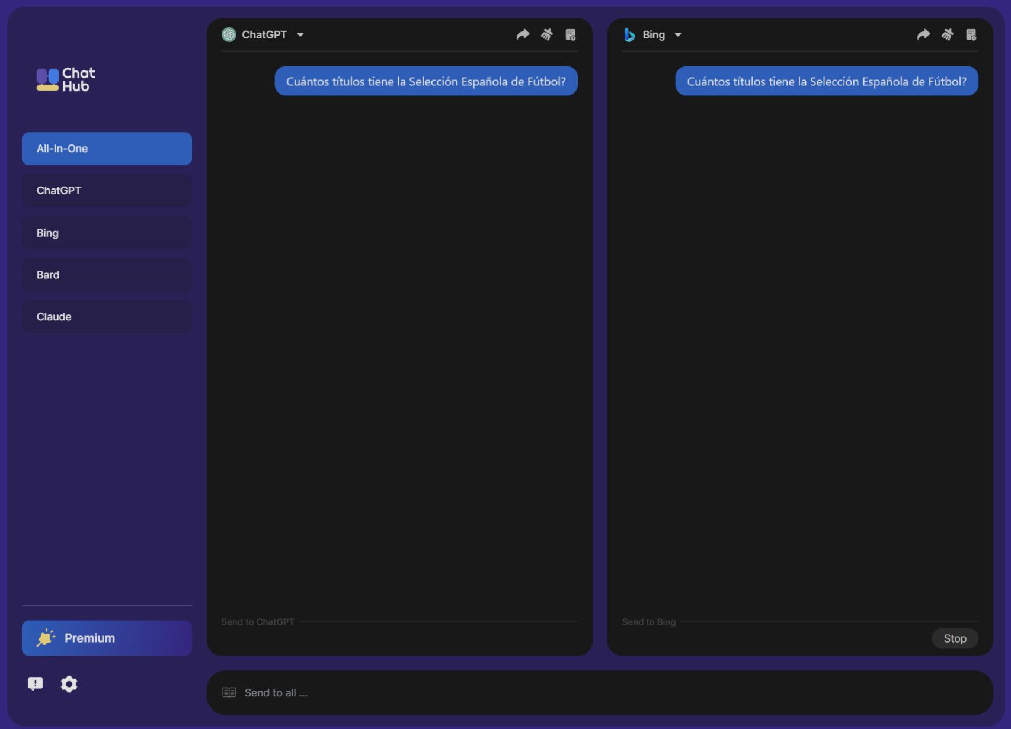Clear the ChatGPT conversation with broom icon
The width and height of the screenshot is (1011, 729).
click(x=546, y=35)
